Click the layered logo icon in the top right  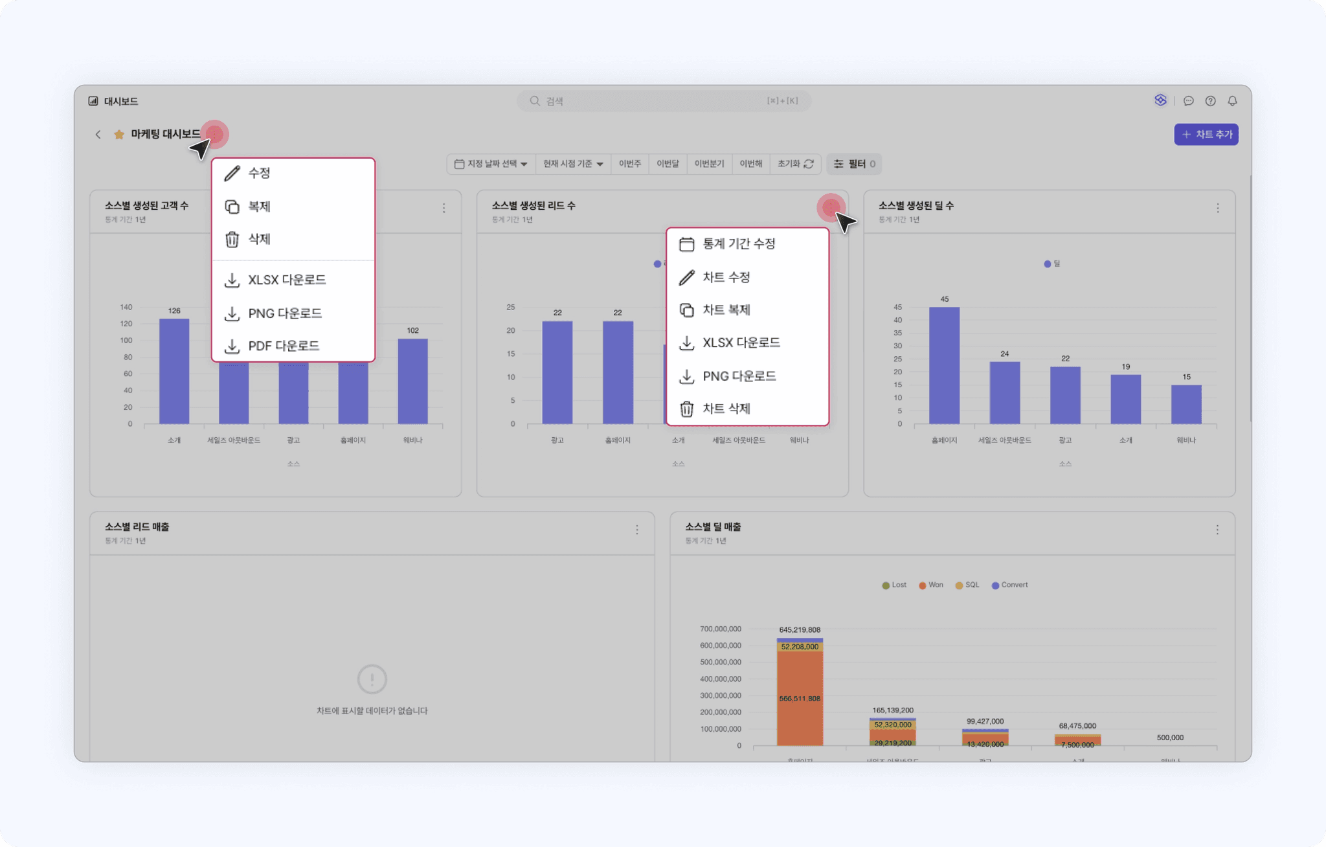[x=1160, y=100]
